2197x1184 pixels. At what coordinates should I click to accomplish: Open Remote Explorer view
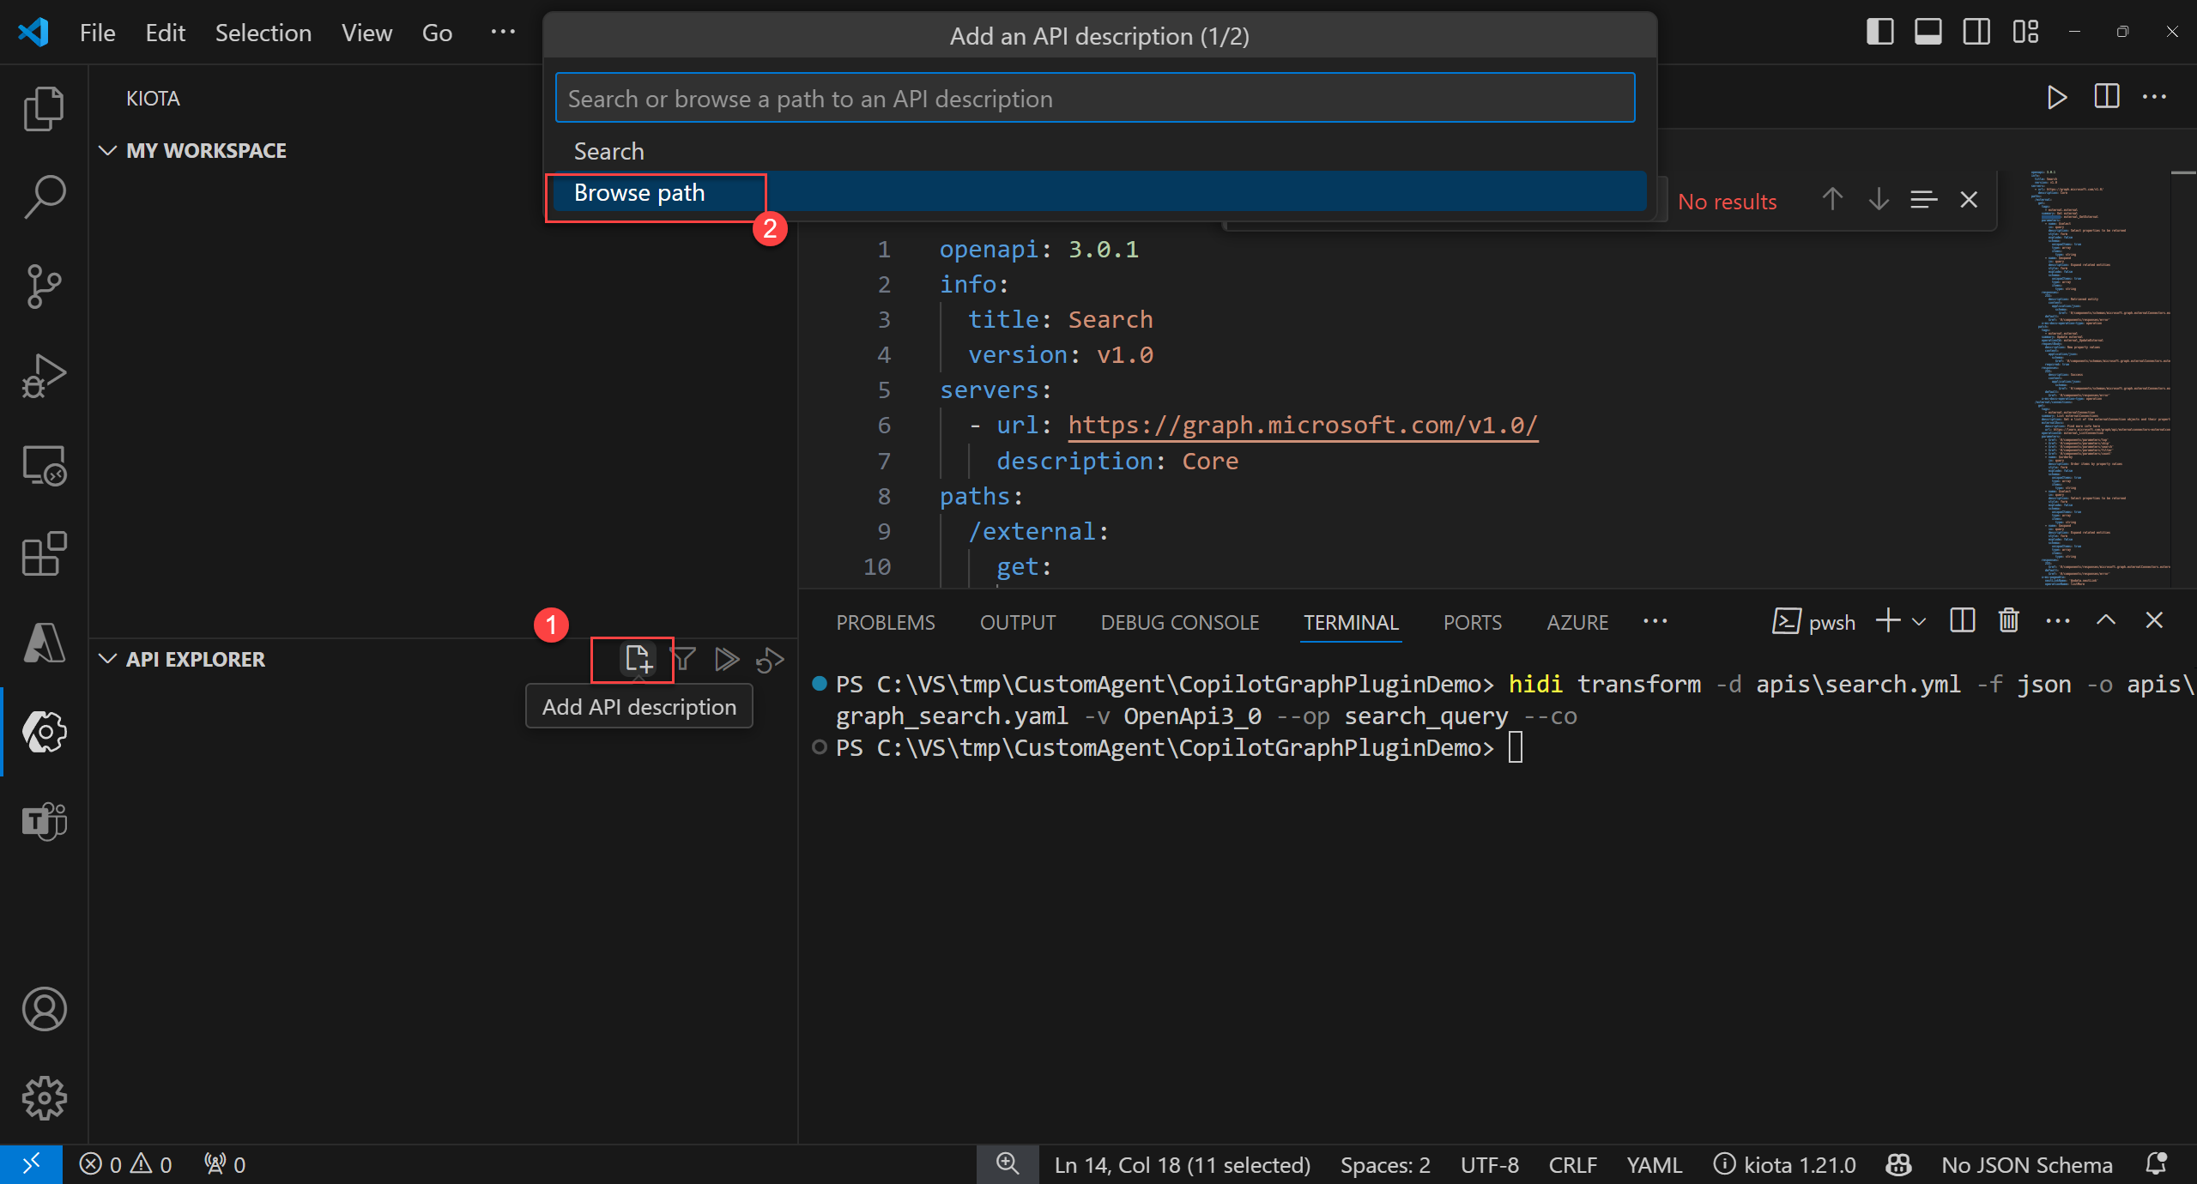(x=44, y=465)
